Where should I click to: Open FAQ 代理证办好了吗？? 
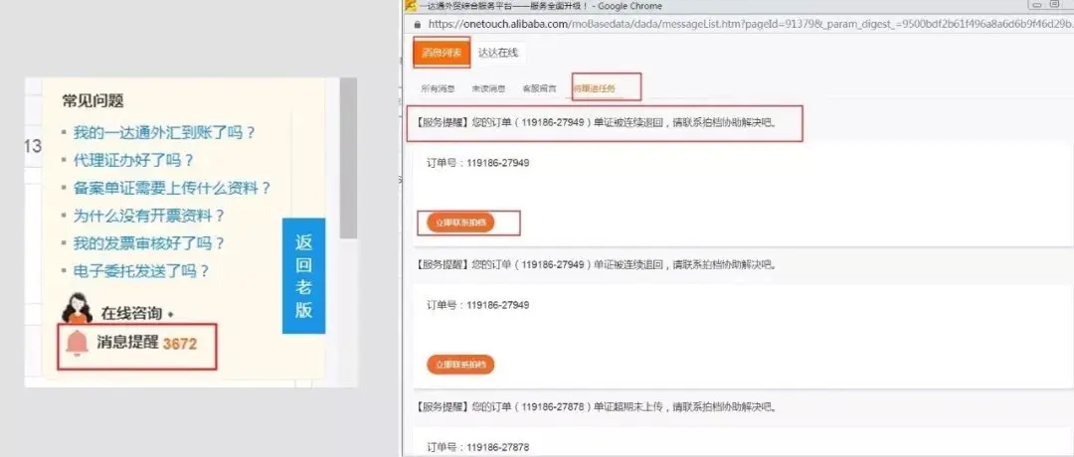[133, 160]
